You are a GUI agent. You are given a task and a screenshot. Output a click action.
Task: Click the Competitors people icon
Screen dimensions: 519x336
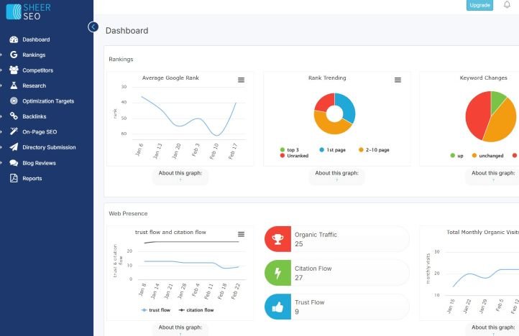pyautogui.click(x=14, y=70)
